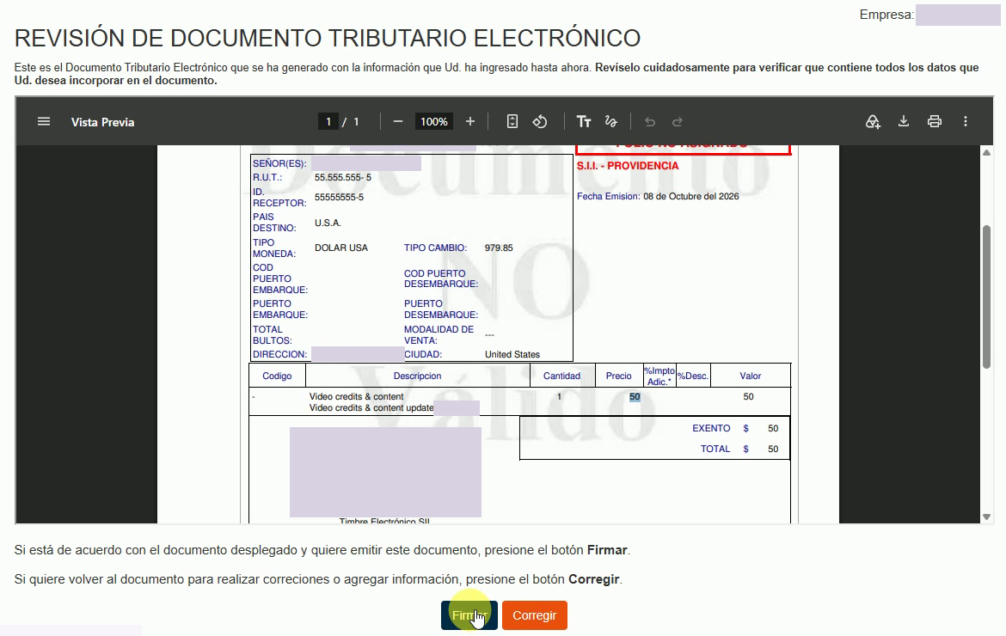This screenshot has width=1006, height=636.
Task: Click the PDF scrollbar up arrow
Action: tap(987, 153)
